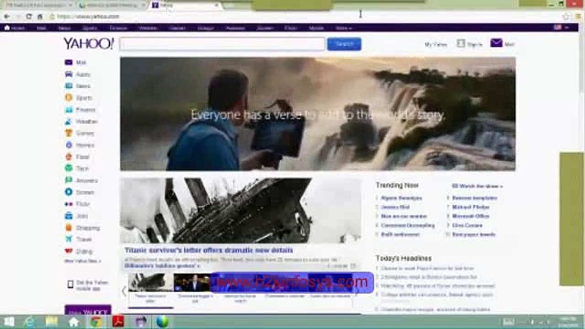This screenshot has height=329, width=585.
Task: Click the Mail envelope icon in left sidebar
Action: [x=69, y=63]
